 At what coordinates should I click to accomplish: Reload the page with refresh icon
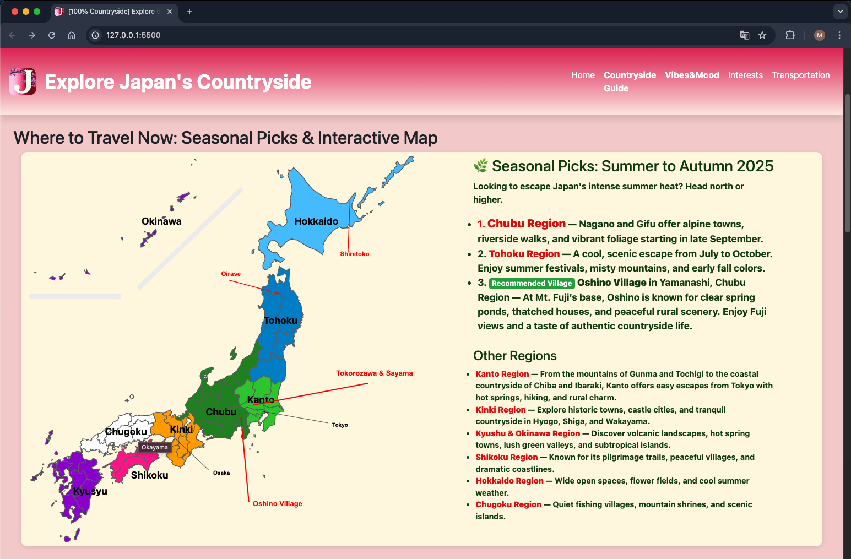(52, 35)
